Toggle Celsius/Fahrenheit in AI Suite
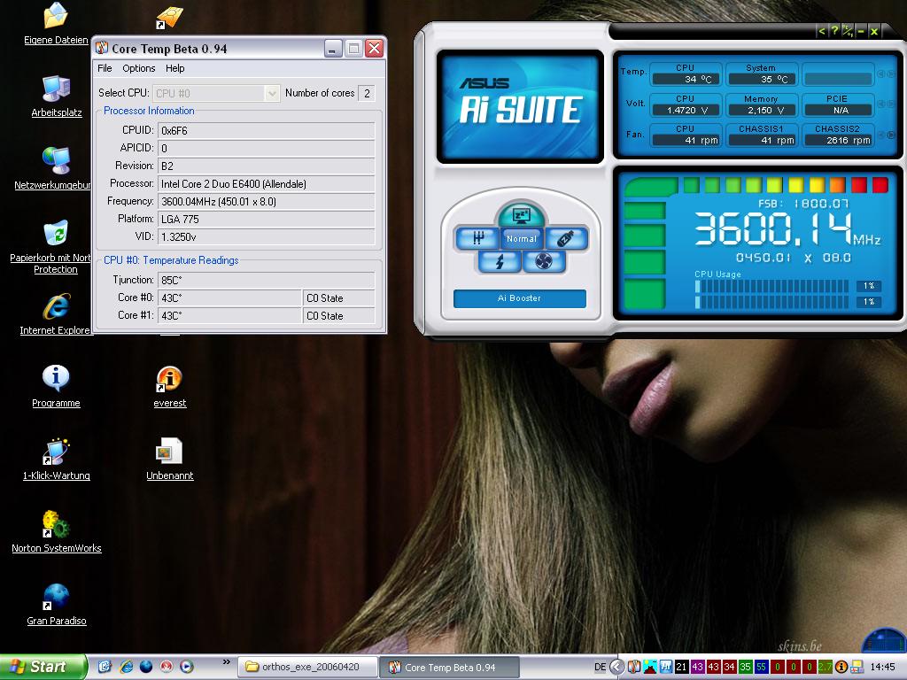The image size is (907, 680). (x=848, y=31)
